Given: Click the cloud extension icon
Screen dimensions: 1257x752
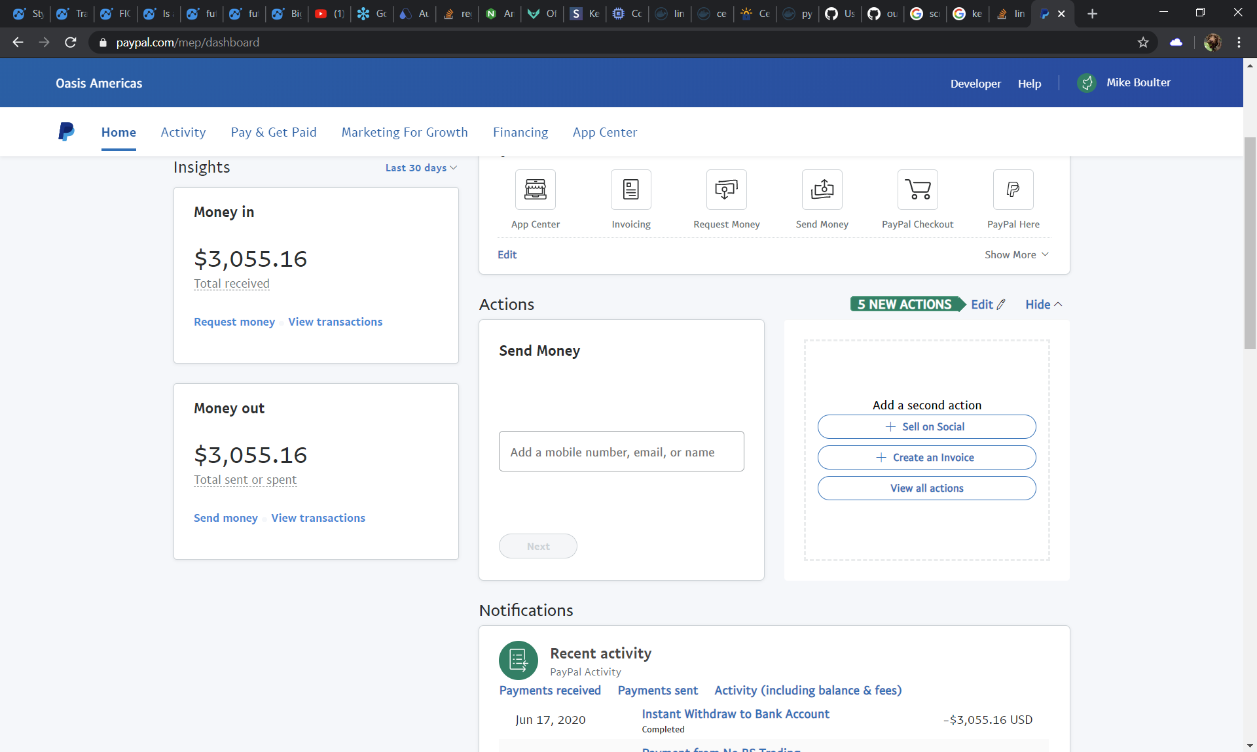Looking at the screenshot, I should click(1176, 43).
